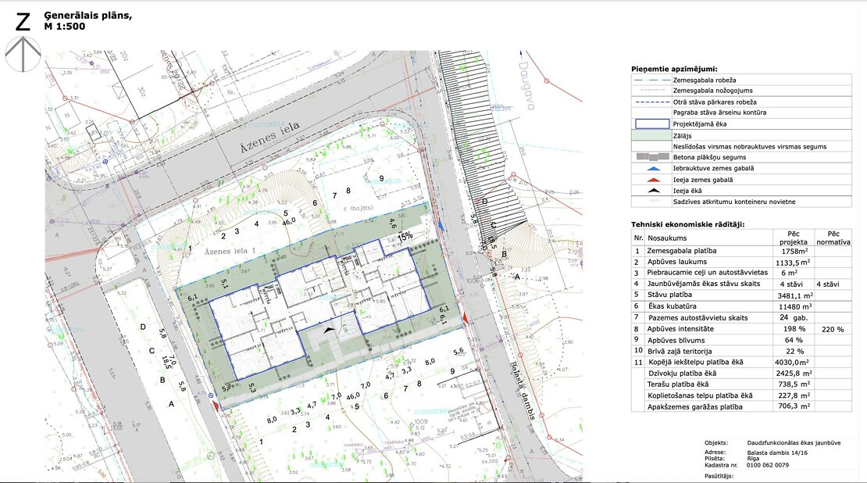This screenshot has height=483, width=867.
Task: Click the black building entrance legend arrow
Action: [x=650, y=191]
